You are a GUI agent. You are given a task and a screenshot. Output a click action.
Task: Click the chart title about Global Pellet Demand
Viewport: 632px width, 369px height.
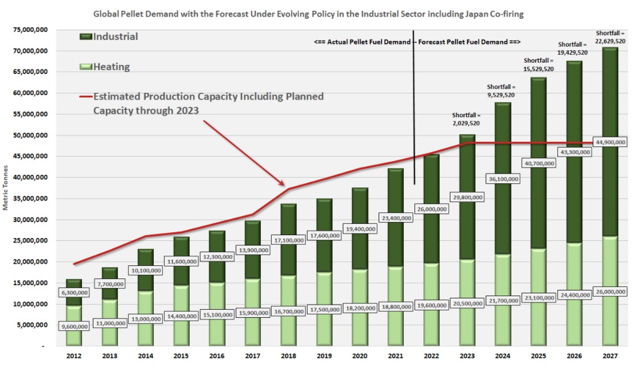(x=309, y=14)
